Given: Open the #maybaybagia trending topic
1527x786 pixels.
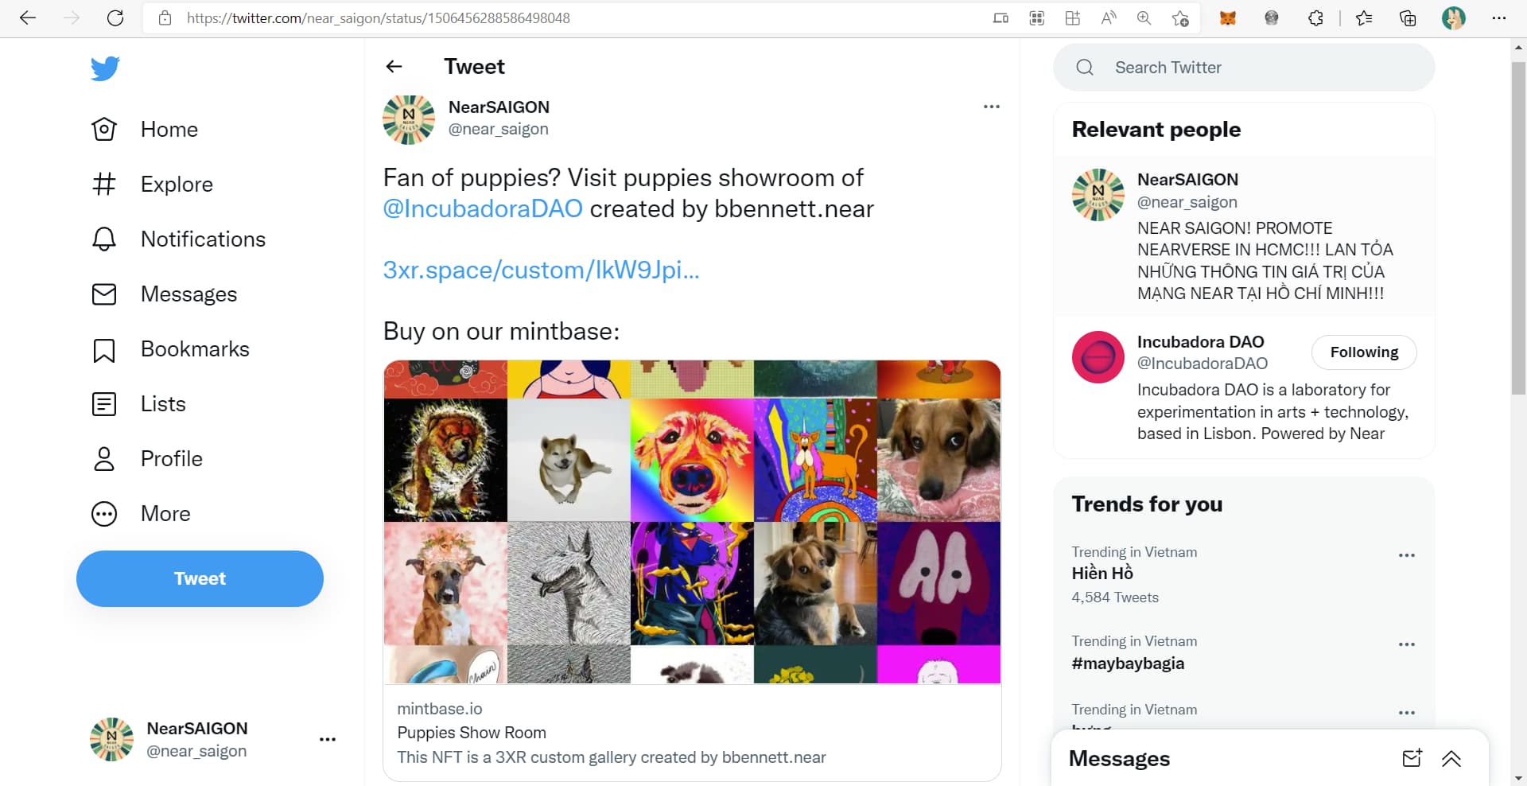Looking at the screenshot, I should (x=1128, y=663).
